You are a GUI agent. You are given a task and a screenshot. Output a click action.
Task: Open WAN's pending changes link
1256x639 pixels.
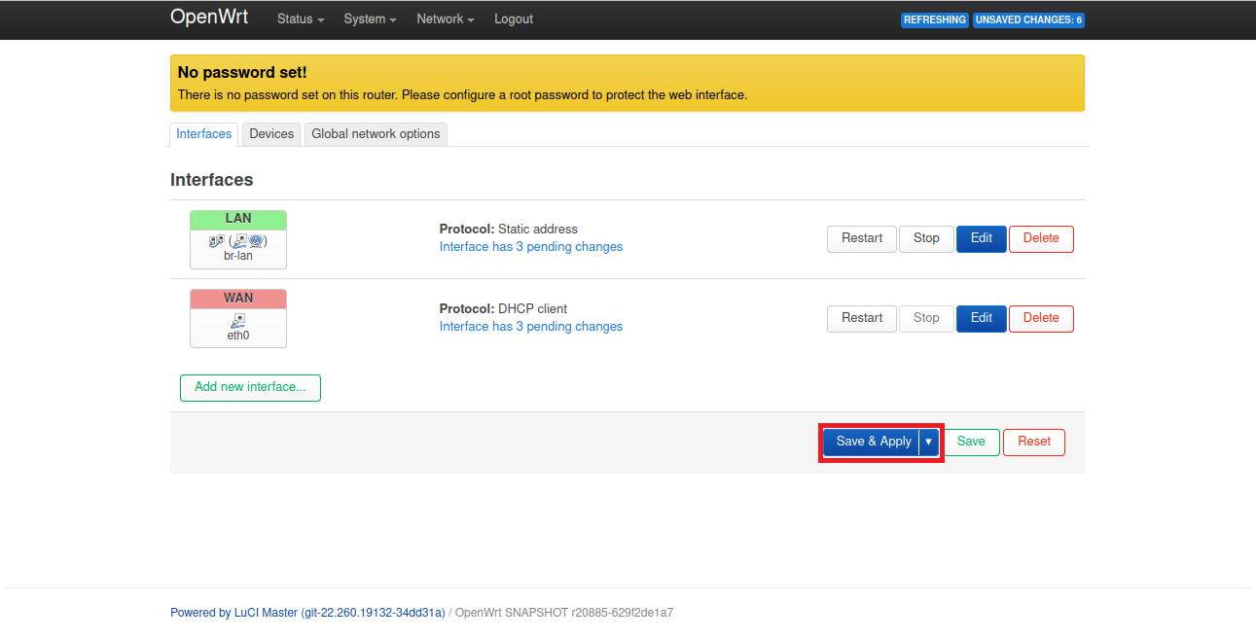[531, 327]
